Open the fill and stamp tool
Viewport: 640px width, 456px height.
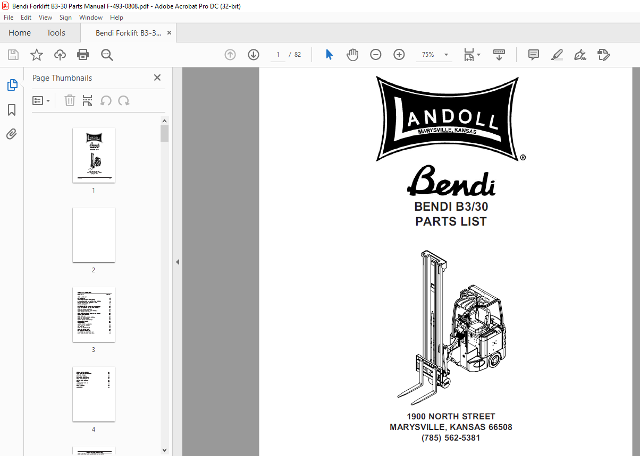tap(604, 55)
